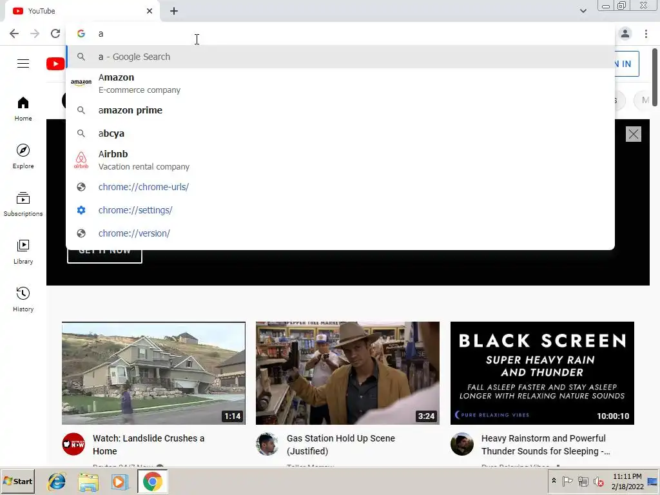Open the Black Screen rain video thumbnail
This screenshot has height=495, width=660.
(542, 373)
